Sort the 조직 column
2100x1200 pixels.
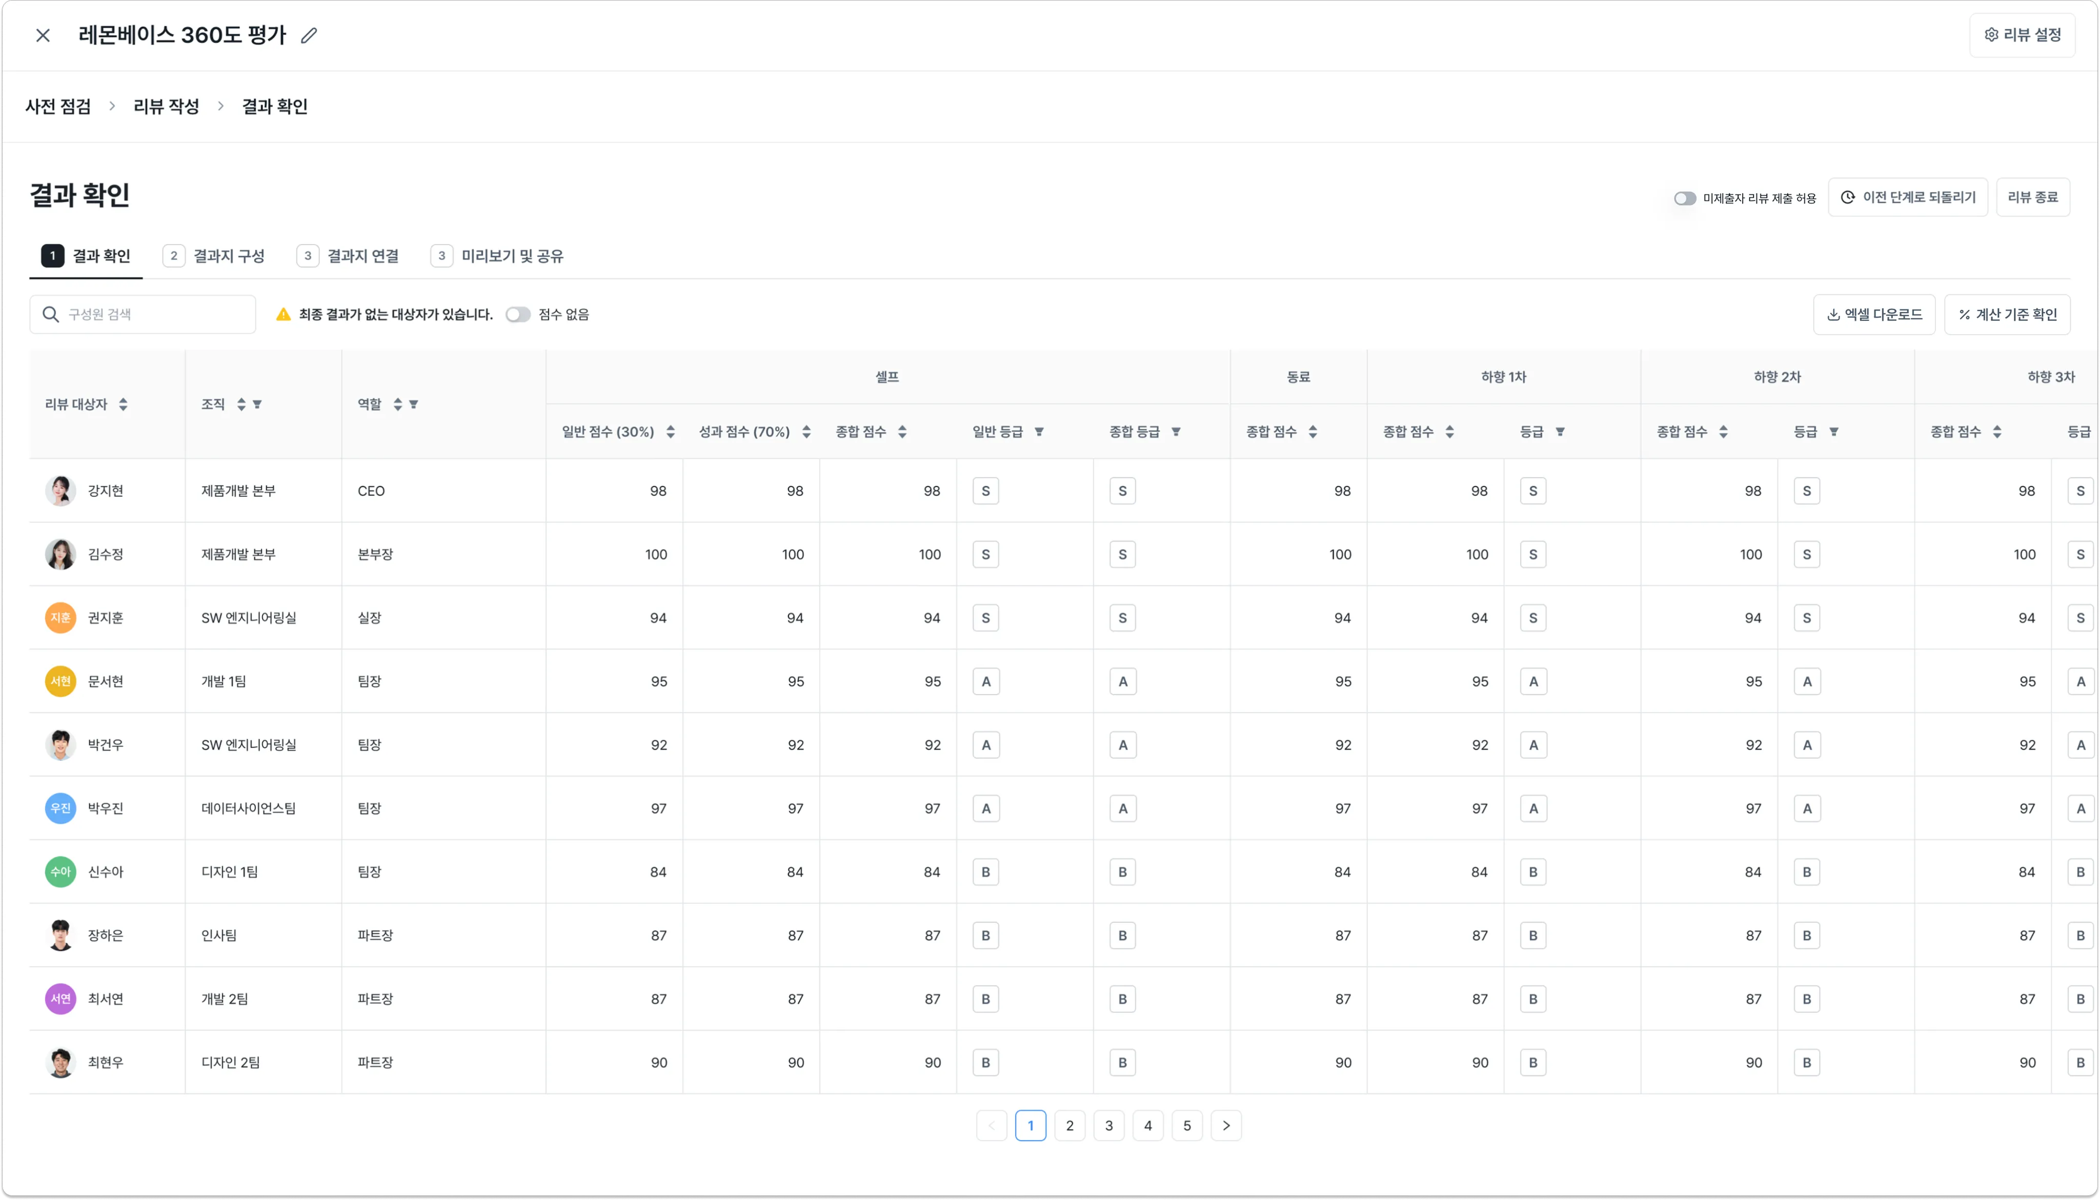pos(241,404)
